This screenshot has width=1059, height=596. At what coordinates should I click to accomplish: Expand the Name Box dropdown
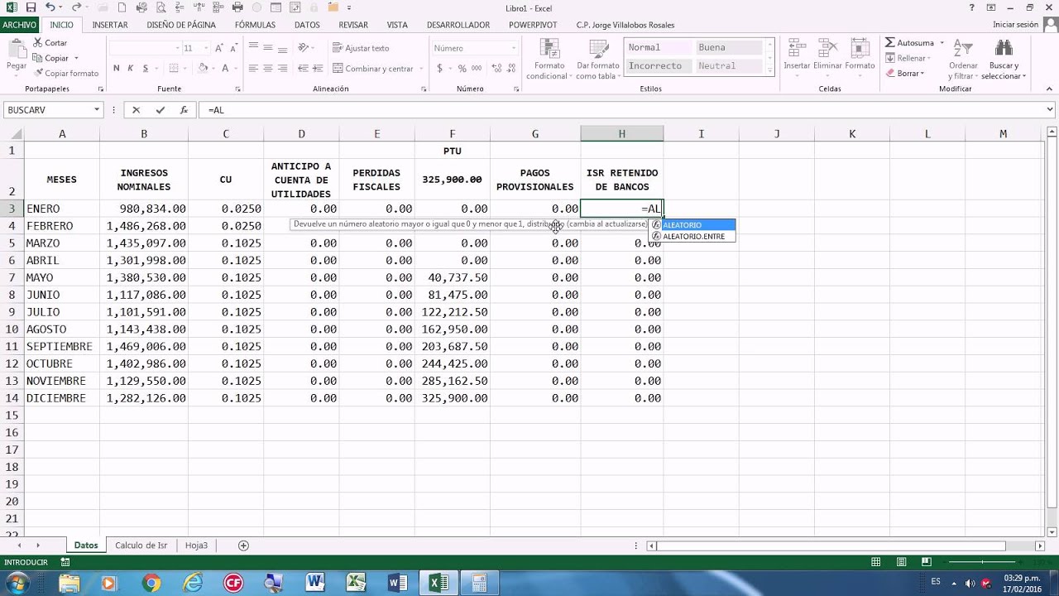[x=97, y=109]
